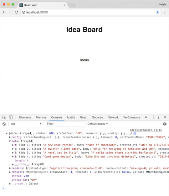
Task: Open console settings gear
Action: (165, 124)
